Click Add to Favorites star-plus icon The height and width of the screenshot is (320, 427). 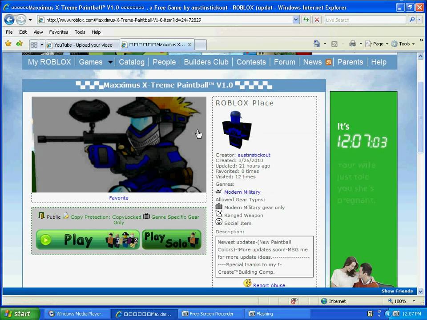[x=19, y=44]
